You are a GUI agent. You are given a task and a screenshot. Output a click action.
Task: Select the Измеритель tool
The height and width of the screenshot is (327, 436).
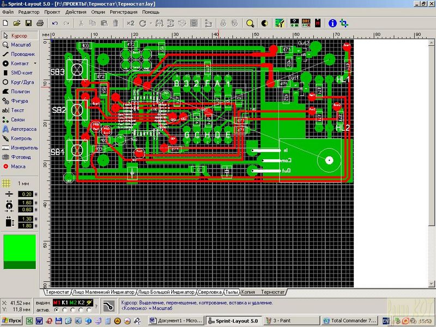pos(20,148)
